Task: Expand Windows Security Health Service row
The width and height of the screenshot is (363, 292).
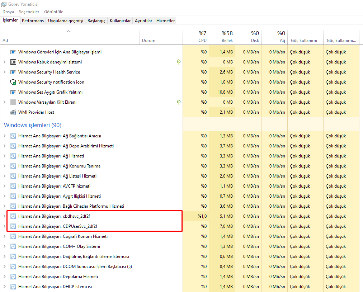Action: [4, 72]
